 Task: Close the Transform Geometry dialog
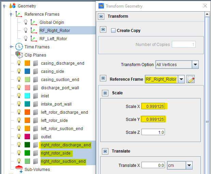(205, 6)
